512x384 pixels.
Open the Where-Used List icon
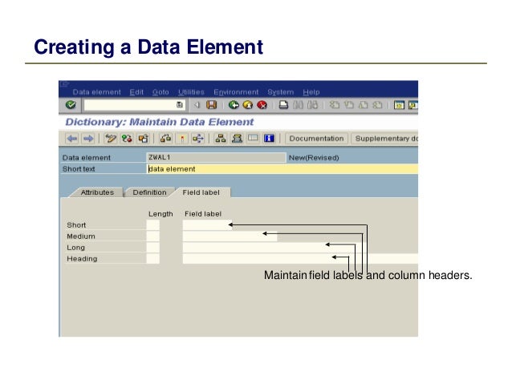pos(198,139)
